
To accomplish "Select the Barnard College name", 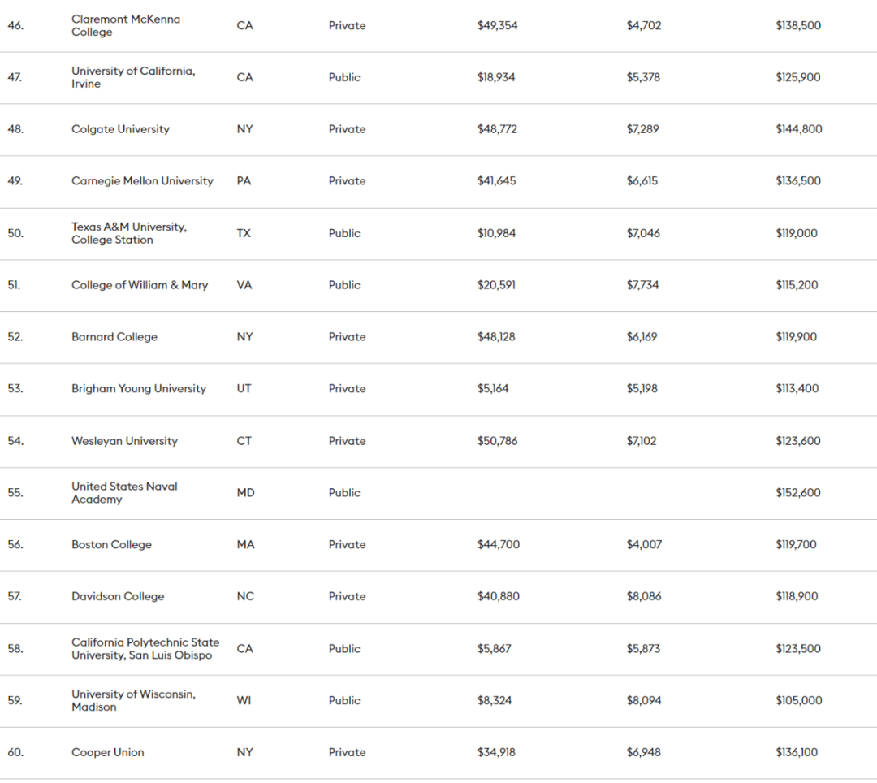I will coord(114,337).
